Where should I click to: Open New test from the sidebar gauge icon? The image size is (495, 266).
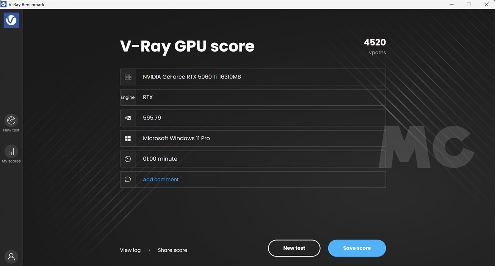[x=11, y=120]
